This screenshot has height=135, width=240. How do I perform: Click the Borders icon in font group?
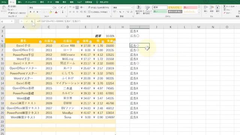pos(44,12)
